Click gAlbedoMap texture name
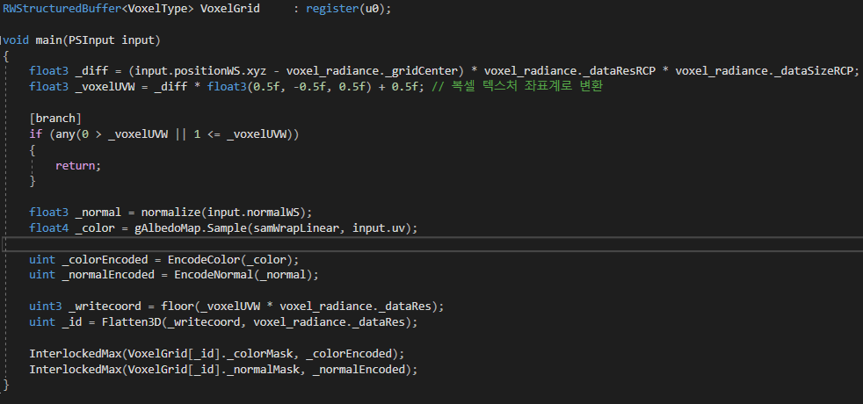This screenshot has width=863, height=404. [x=167, y=227]
